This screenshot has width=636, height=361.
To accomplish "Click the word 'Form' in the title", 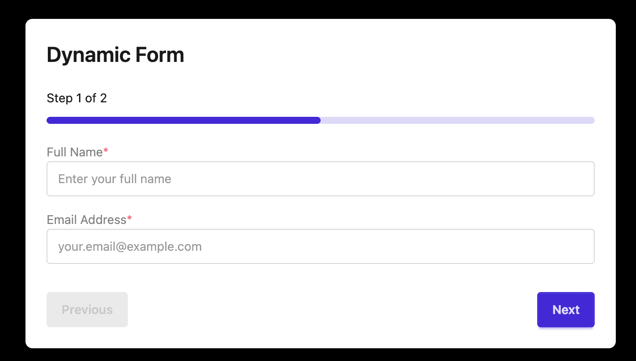I will pos(159,55).
